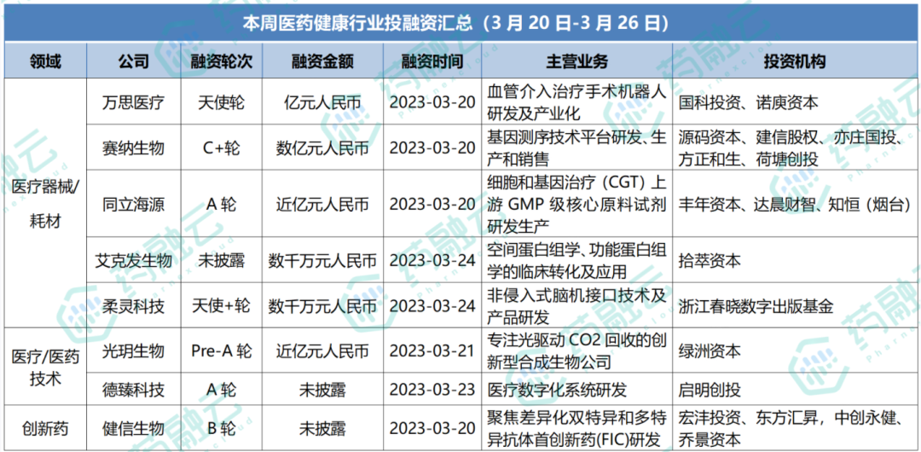Click company name 柔灵科技
The height and width of the screenshot is (452, 921).
133,305
